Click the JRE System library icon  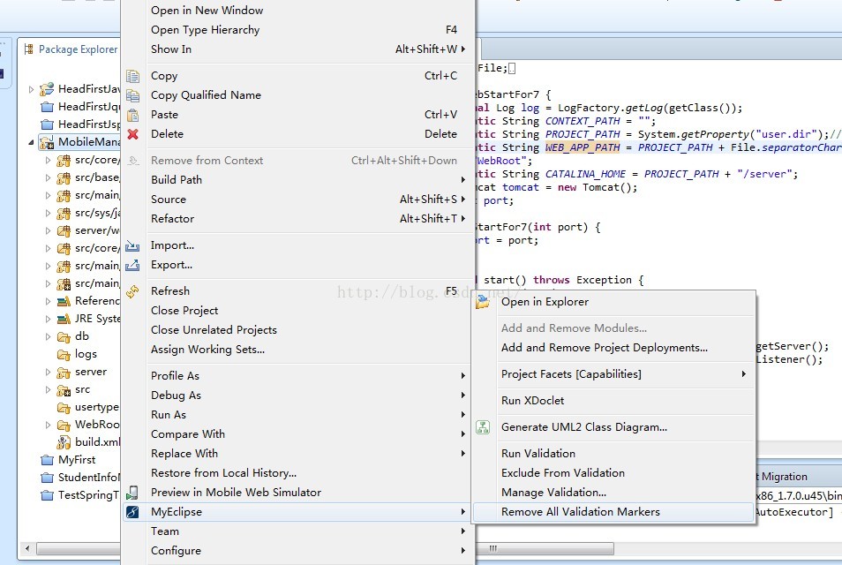point(64,319)
